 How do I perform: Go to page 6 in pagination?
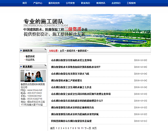pyautogui.click(x=68, y=128)
